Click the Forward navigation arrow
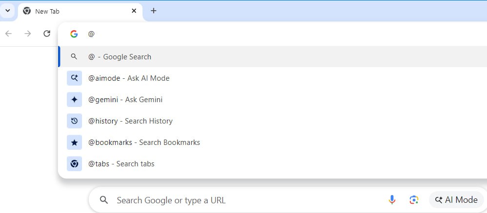 (x=28, y=34)
